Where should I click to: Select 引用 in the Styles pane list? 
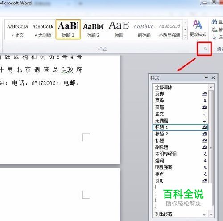click(x=180, y=180)
